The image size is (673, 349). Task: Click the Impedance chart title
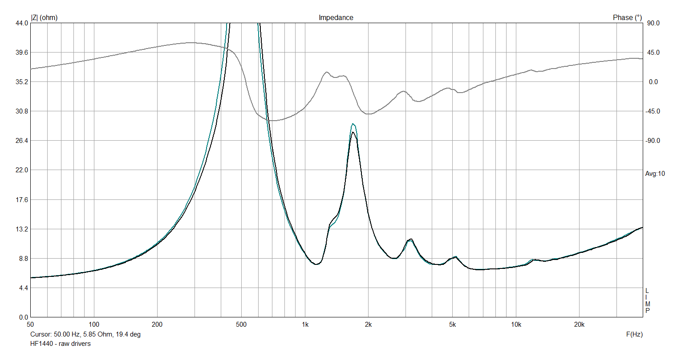(x=336, y=18)
